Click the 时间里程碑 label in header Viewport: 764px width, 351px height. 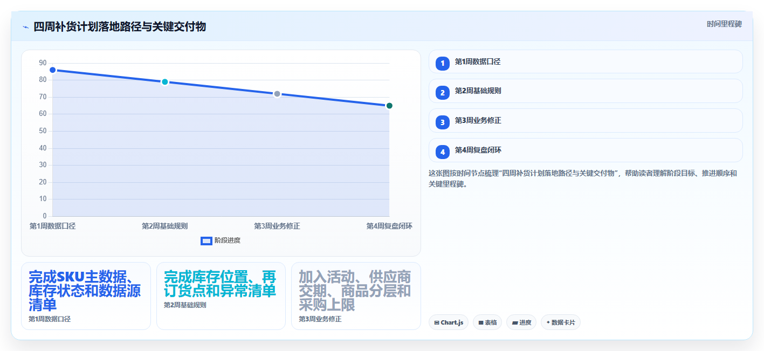point(724,24)
